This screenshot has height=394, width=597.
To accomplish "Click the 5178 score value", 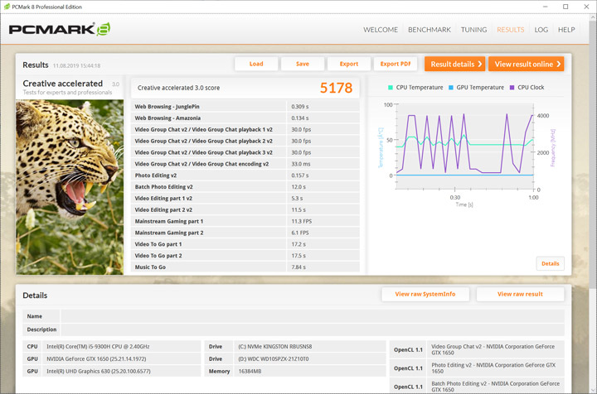I will tap(336, 88).
